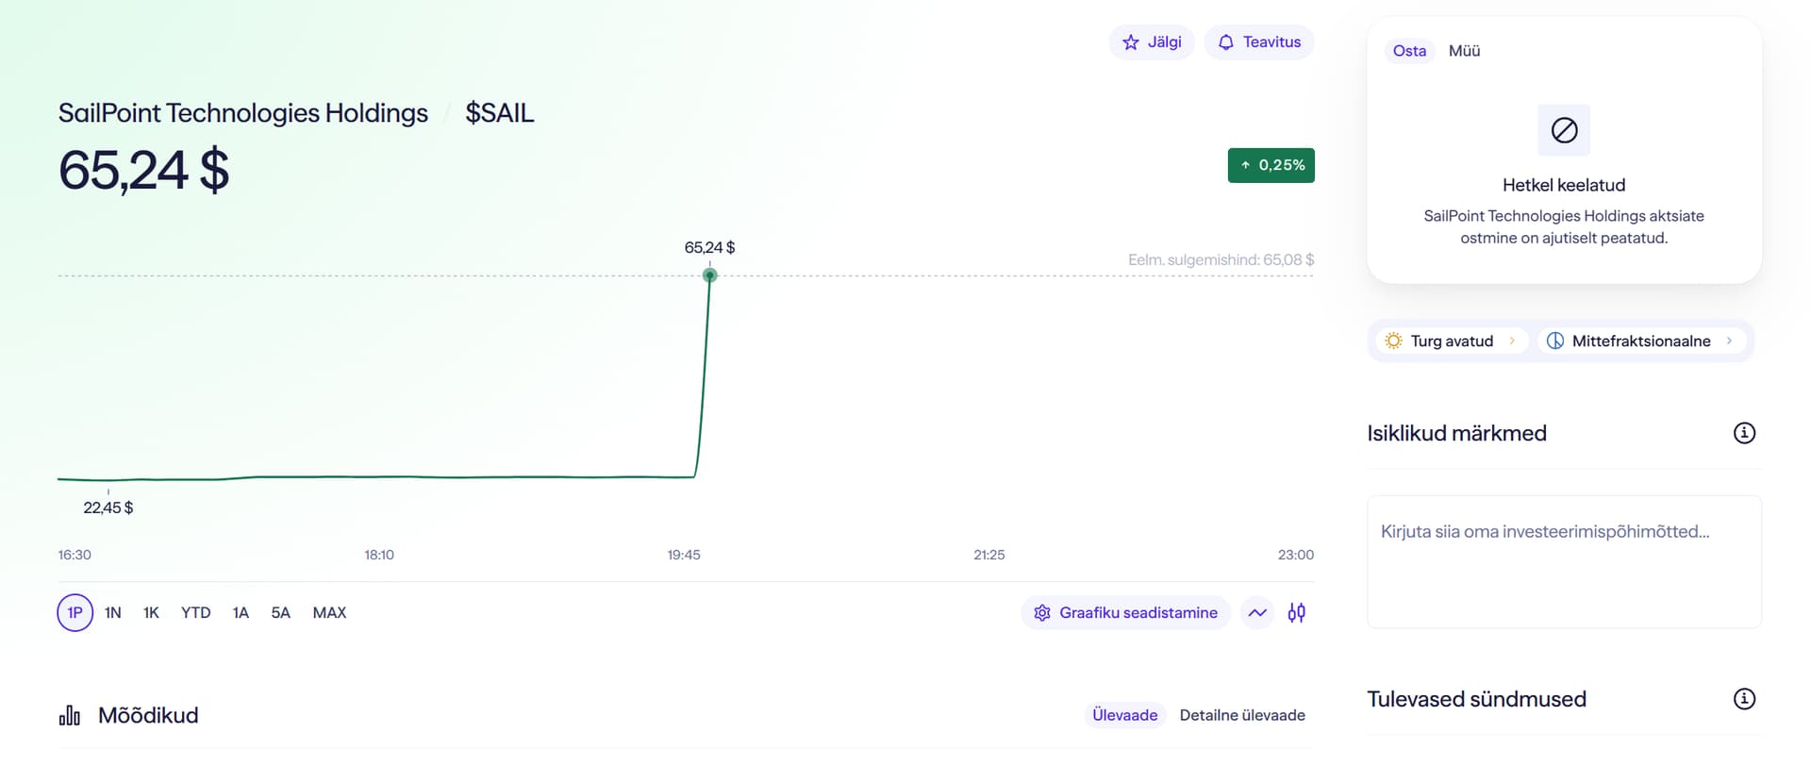Switch to candlestick chart icon
The height and width of the screenshot is (766, 1811).
pyautogui.click(x=1297, y=613)
